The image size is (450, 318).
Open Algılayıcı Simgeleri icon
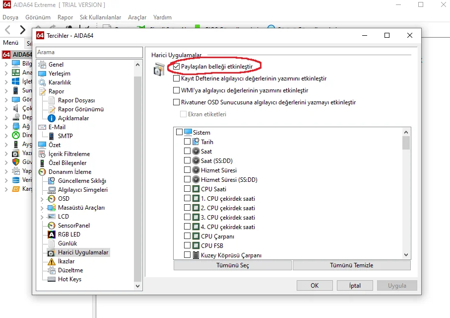[52, 190]
